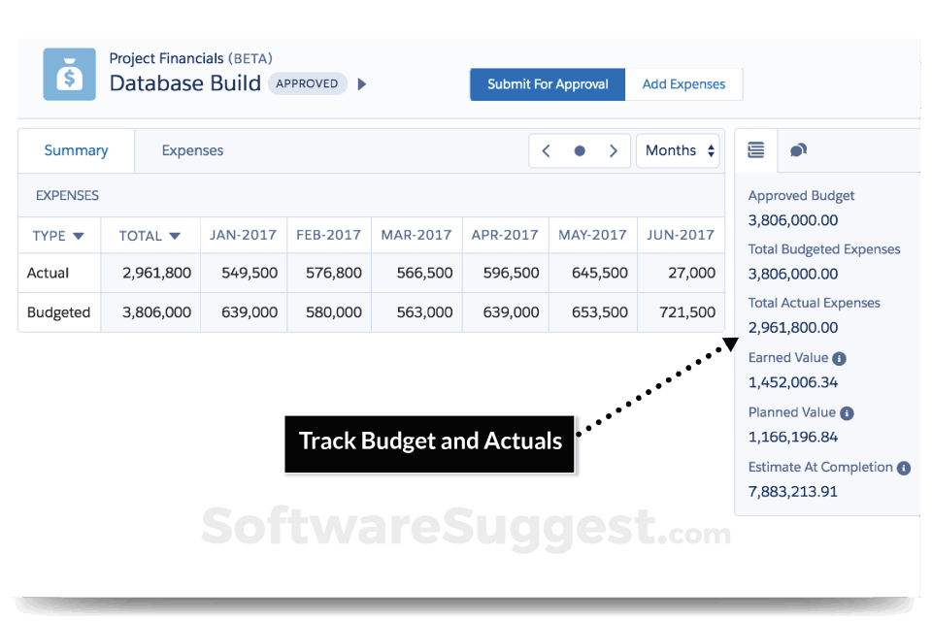Expand the TYPE column sort dropdown
The width and height of the screenshot is (932, 621).
click(x=79, y=235)
